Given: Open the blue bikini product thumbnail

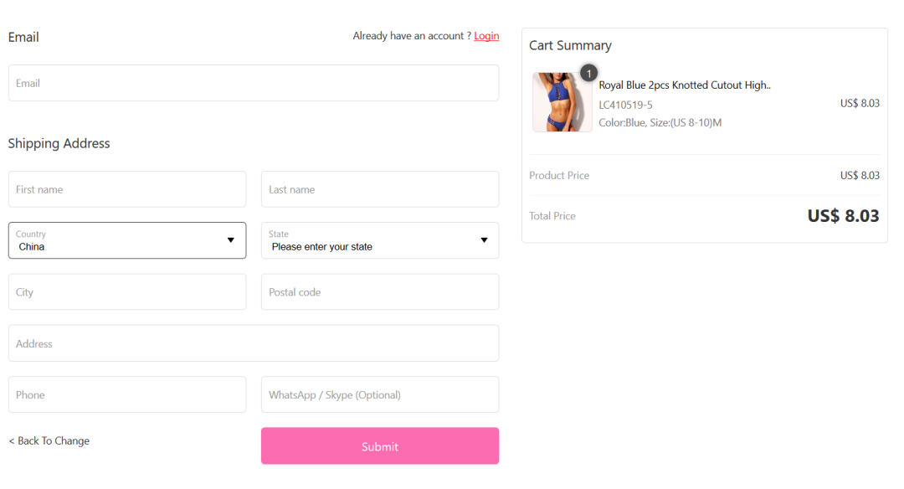Looking at the screenshot, I should (x=562, y=102).
